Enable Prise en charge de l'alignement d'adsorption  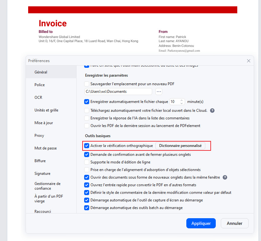coord(87,170)
